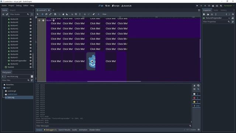Open the AssetLib workspace
Image resolution: width=236 pixels, height=133 pixels.
coord(126,6)
